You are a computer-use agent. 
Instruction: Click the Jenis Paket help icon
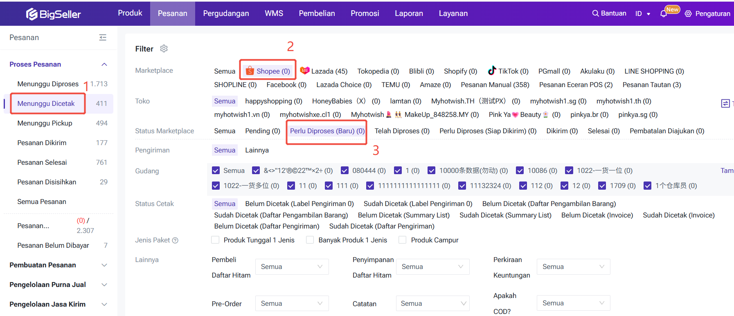pyautogui.click(x=175, y=240)
